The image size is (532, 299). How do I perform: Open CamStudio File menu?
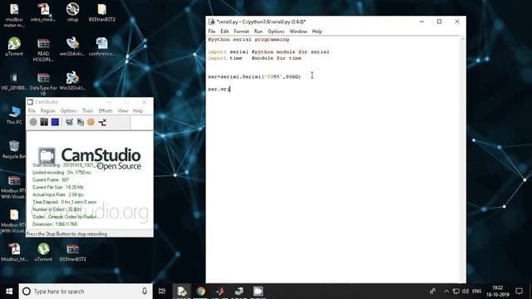32,110
